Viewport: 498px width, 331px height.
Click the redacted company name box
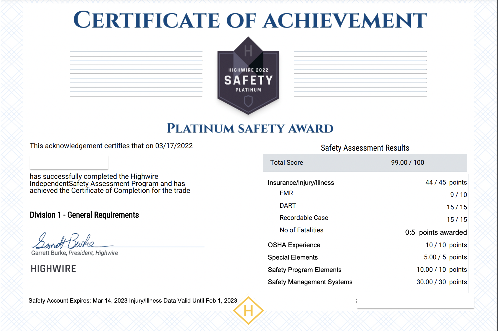(69, 162)
